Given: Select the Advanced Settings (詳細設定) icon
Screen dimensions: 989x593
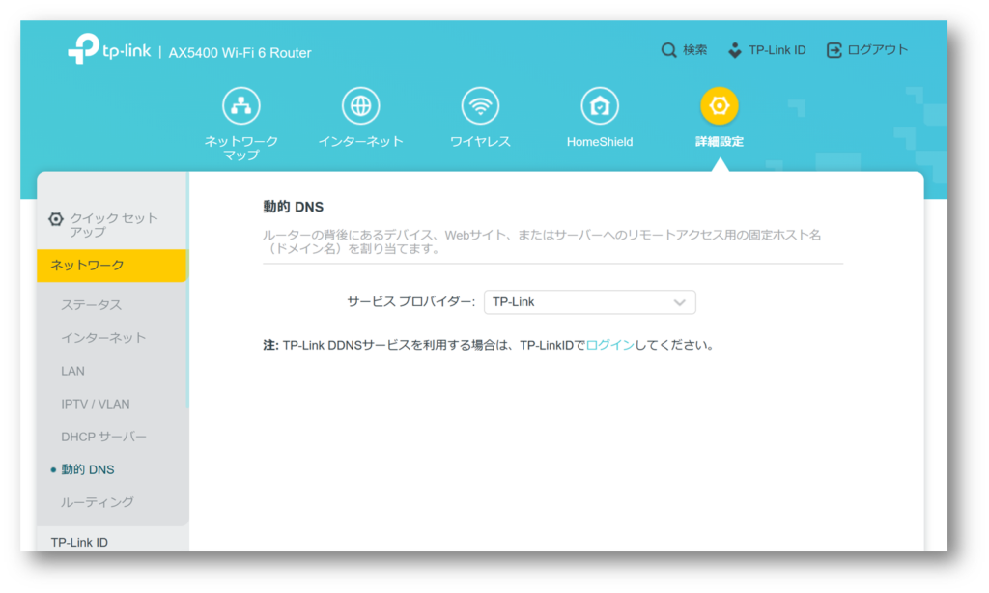Looking at the screenshot, I should point(719,106).
